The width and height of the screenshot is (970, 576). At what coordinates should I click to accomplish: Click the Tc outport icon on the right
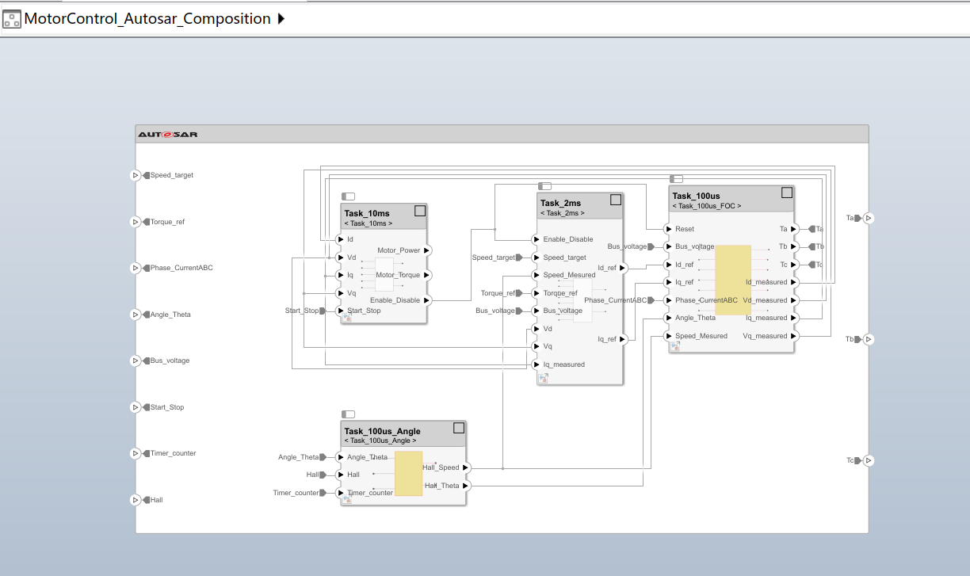[x=869, y=460]
